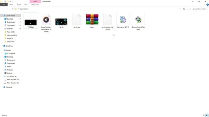Screen dimensions: 209x117
Task: Click the Quick Access Toolbar properties icon
Action: click(5, 2)
